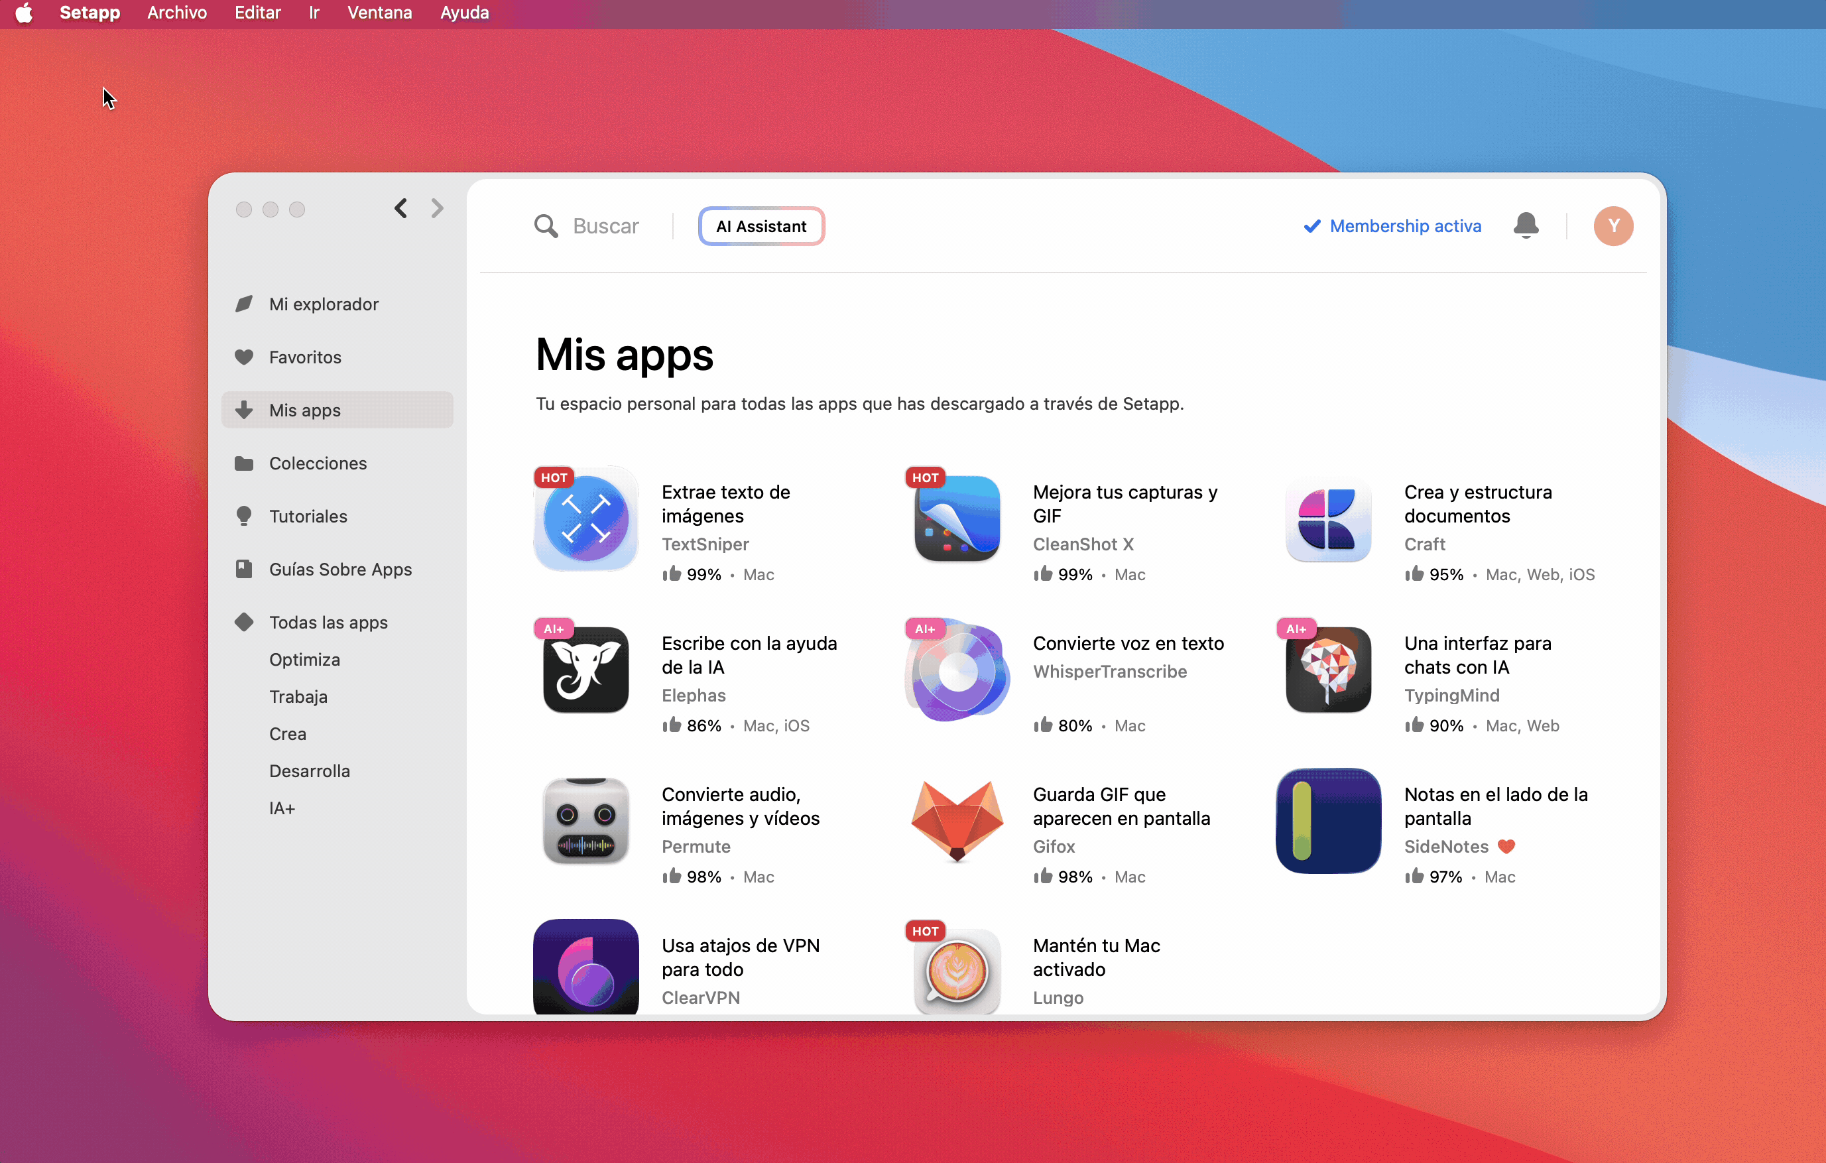1826x1163 pixels.
Task: Click the SideNotes red heart favorite icon
Action: pos(1506,847)
